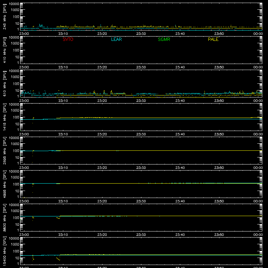Image resolution: width=268 pixels, height=268 pixels.
Task: Select the 1415 MHz [SFU] axis label
Action: [5, 117]
